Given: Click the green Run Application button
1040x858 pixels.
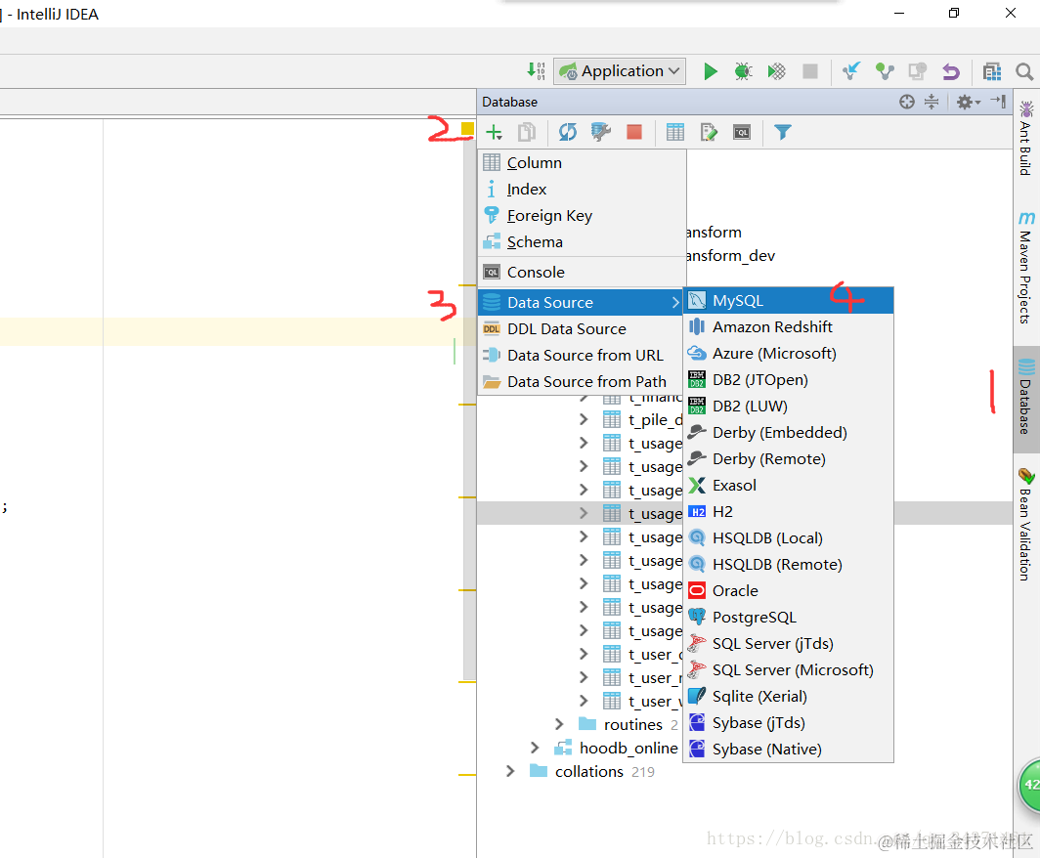Looking at the screenshot, I should 711,71.
